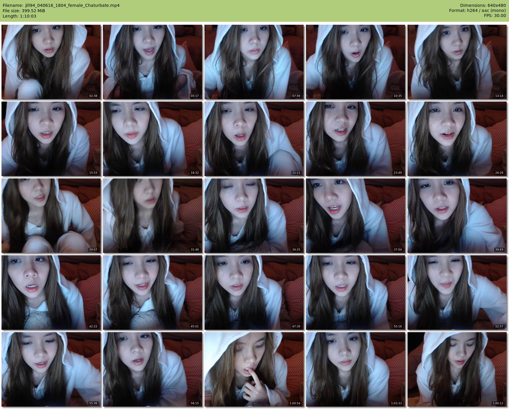Select the thumbnail stamped 10:35
Viewport: 509px width, 409px height.
(x=355, y=62)
